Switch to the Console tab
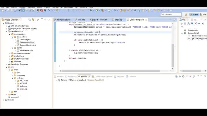Image resolution: width=207 pixels, height=116 pixels. (131, 77)
